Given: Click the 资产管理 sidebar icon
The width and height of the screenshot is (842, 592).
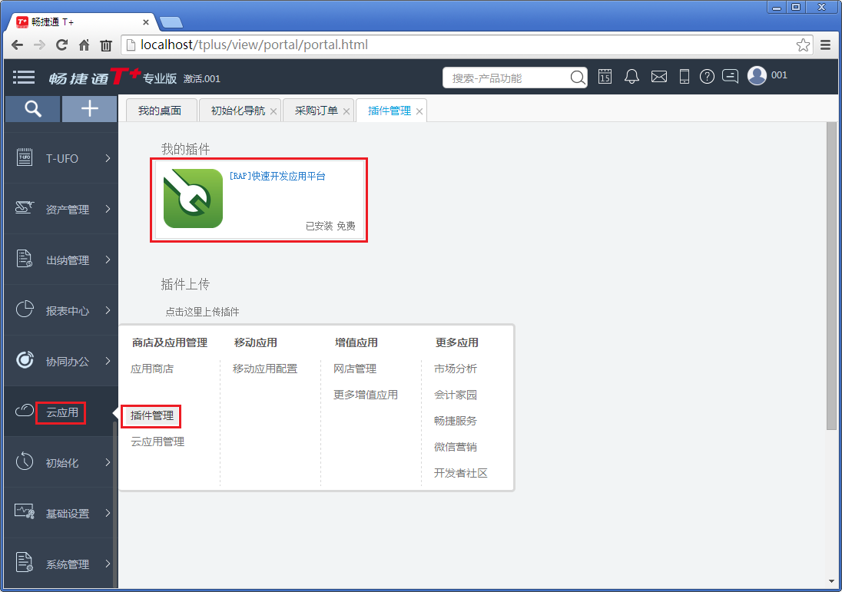Looking at the screenshot, I should point(25,208).
